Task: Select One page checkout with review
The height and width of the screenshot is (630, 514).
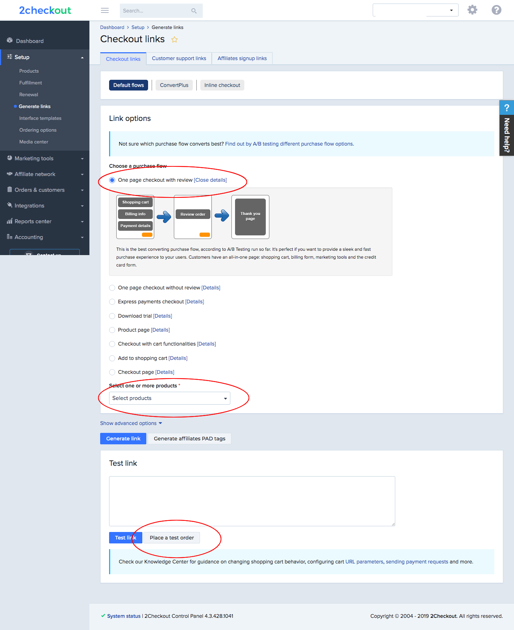Action: point(112,180)
